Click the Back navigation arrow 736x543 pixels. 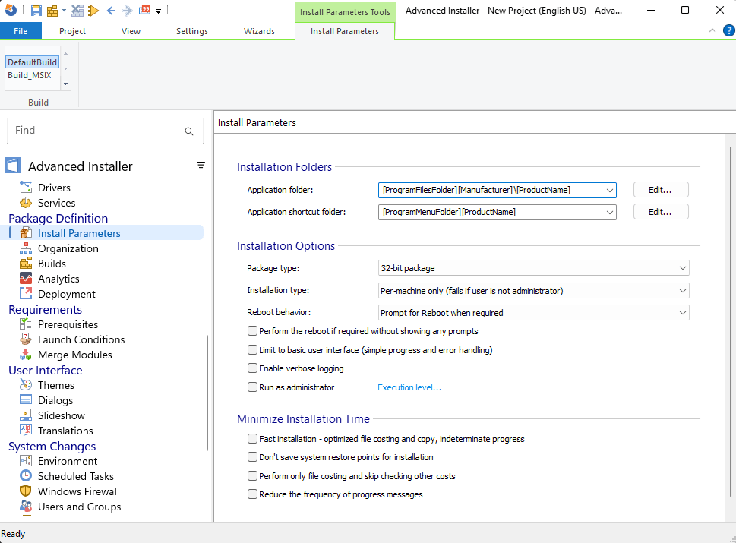point(111,10)
